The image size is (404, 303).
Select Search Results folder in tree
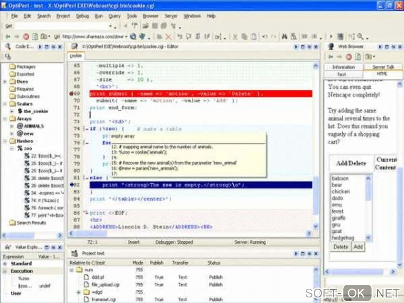pyautogui.click(x=31, y=223)
